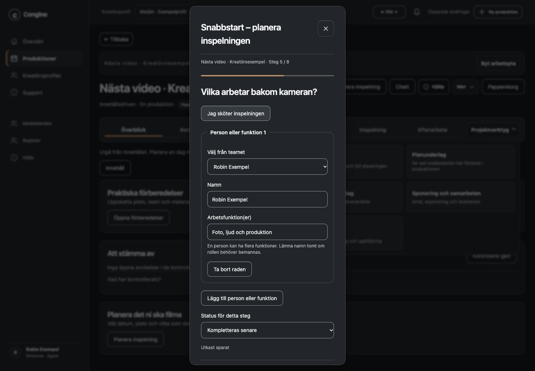
Task: Open Papperskorg in the background toolbar
Action: pos(503,87)
